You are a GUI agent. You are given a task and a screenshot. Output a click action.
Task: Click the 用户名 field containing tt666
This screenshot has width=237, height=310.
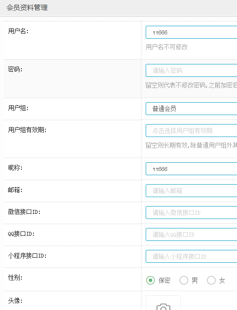pos(191,32)
